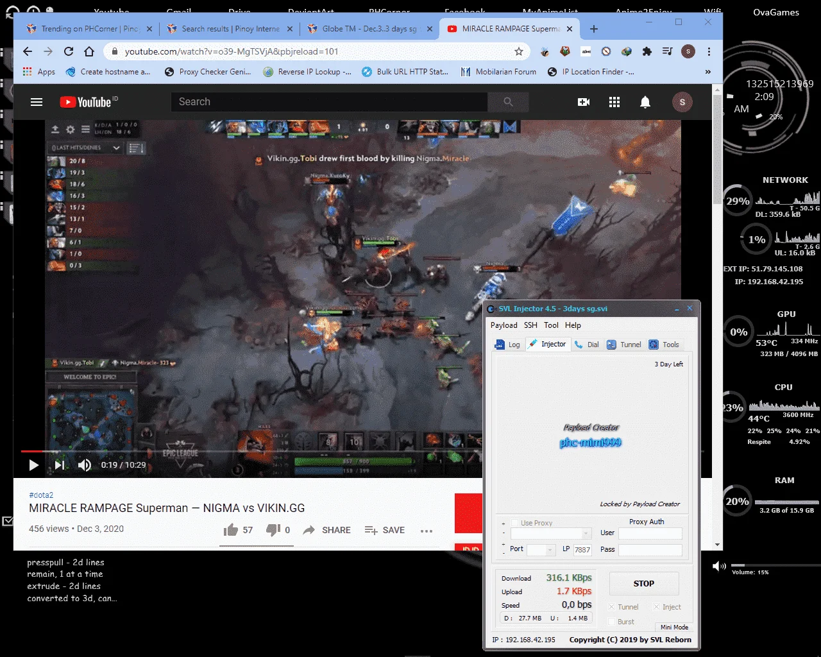
Task: Open the Proxy Checker bookmark
Action: click(x=208, y=72)
